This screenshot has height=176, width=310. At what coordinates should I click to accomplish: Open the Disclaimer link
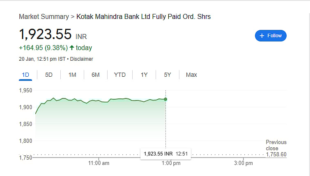82,59
